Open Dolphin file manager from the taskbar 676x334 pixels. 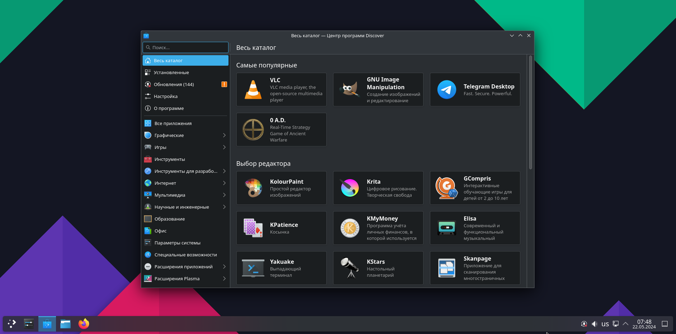[x=65, y=324]
